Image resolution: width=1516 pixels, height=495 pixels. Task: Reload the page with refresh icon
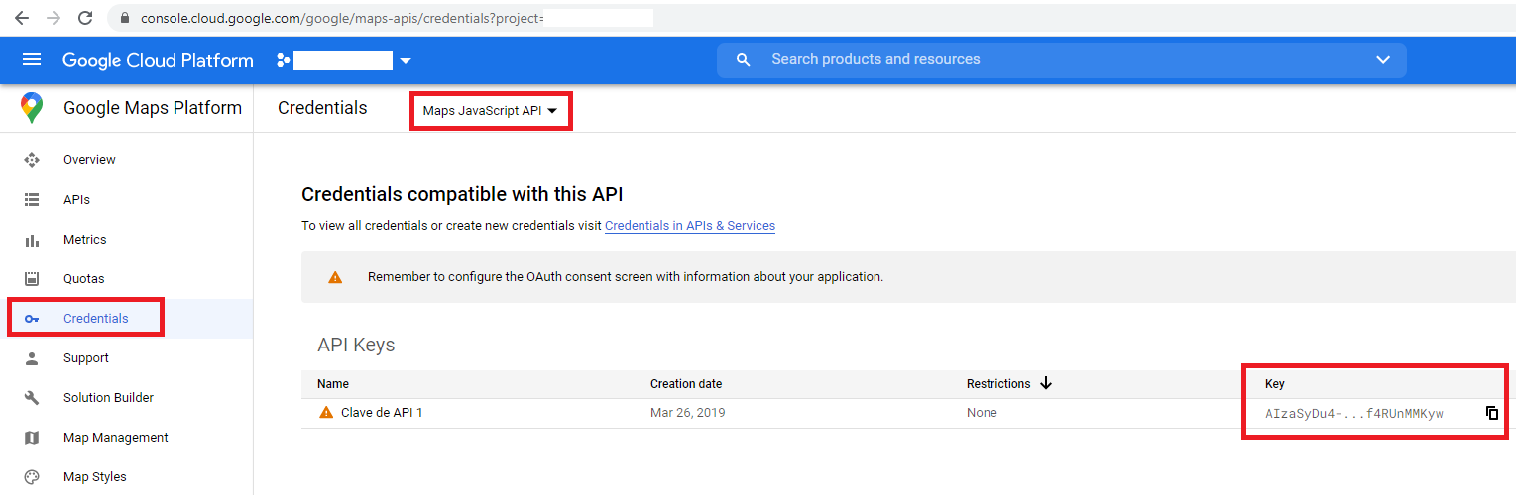coord(85,18)
